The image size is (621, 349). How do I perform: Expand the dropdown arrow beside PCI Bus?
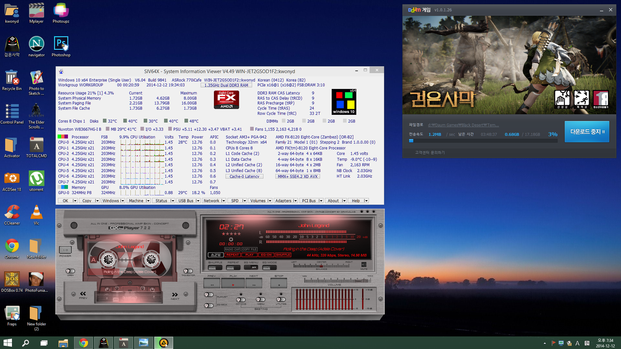point(321,201)
